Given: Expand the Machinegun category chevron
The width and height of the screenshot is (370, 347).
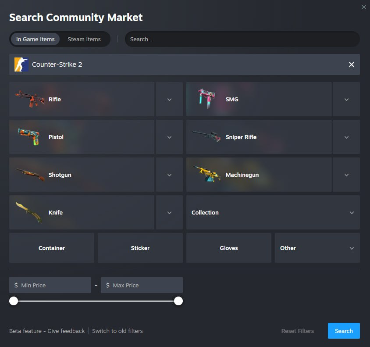Looking at the screenshot, I should click(346, 175).
